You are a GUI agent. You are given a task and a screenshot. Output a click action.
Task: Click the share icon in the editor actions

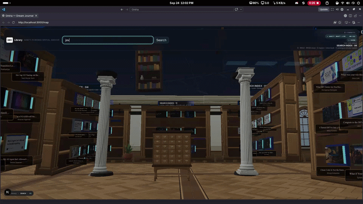point(355,16)
